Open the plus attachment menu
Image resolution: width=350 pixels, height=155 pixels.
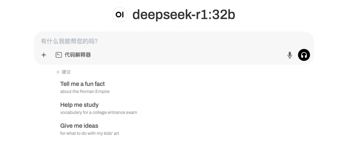pyautogui.click(x=44, y=55)
